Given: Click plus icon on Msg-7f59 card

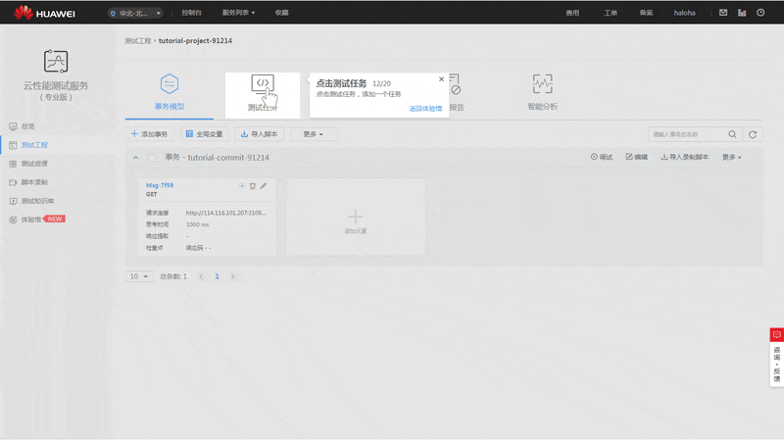Looking at the screenshot, I should click(x=242, y=186).
